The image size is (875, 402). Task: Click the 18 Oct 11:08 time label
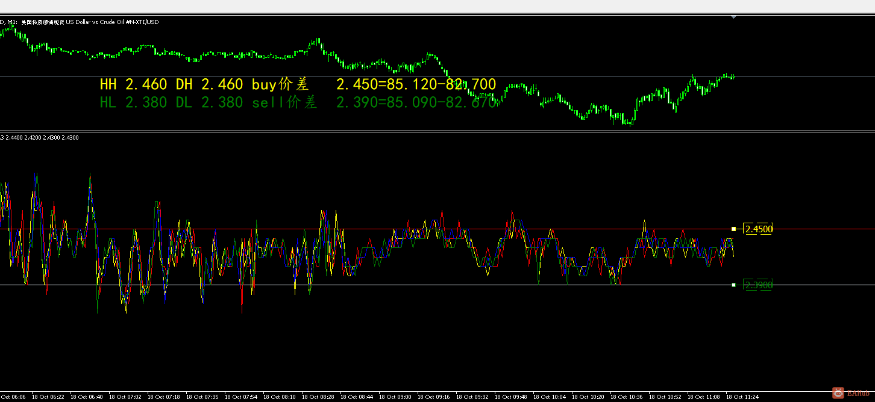[703, 397]
